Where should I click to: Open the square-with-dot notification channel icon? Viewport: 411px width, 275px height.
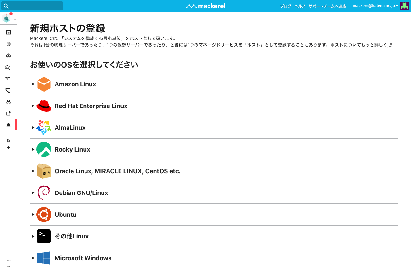[x=9, y=113]
